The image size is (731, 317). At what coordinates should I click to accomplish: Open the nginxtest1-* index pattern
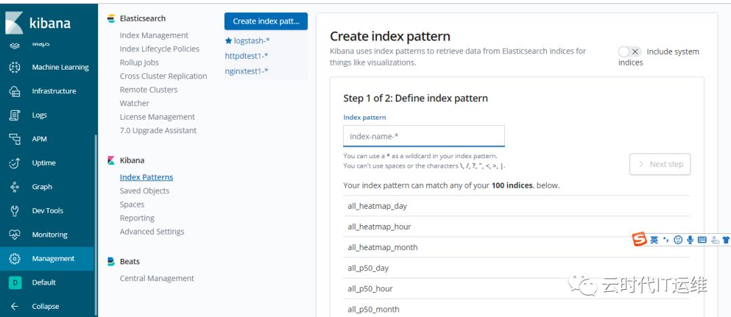pos(246,71)
